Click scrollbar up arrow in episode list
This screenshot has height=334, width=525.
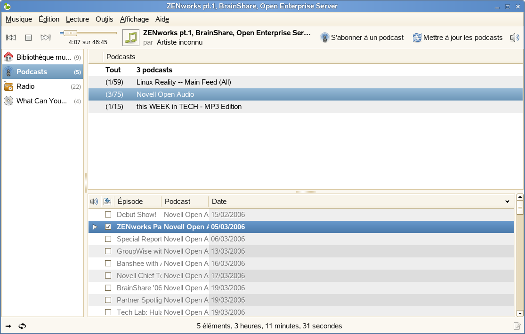520,197
